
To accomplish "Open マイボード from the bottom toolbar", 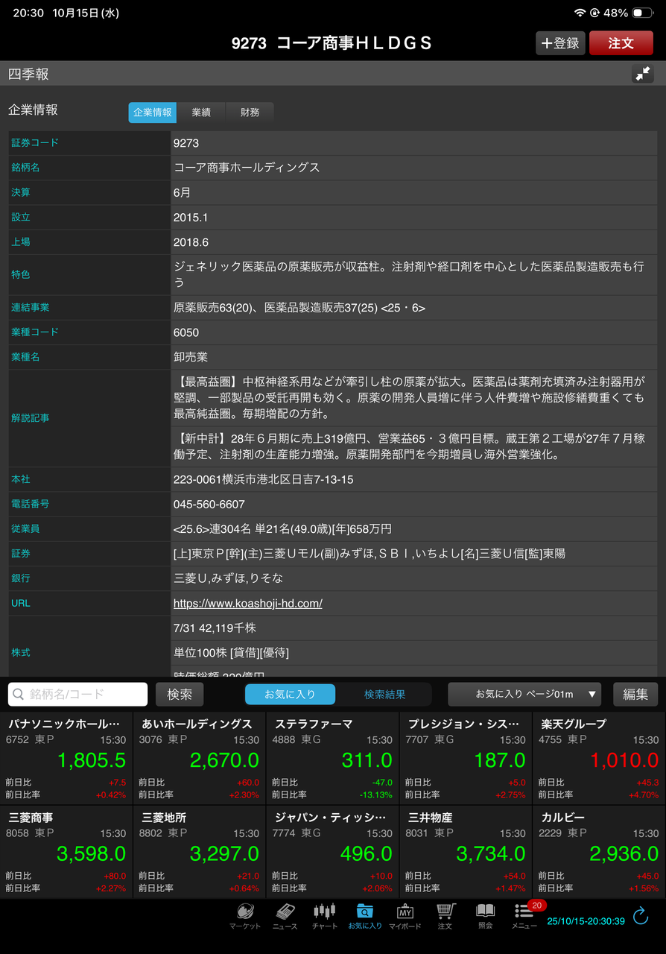I will (405, 915).
